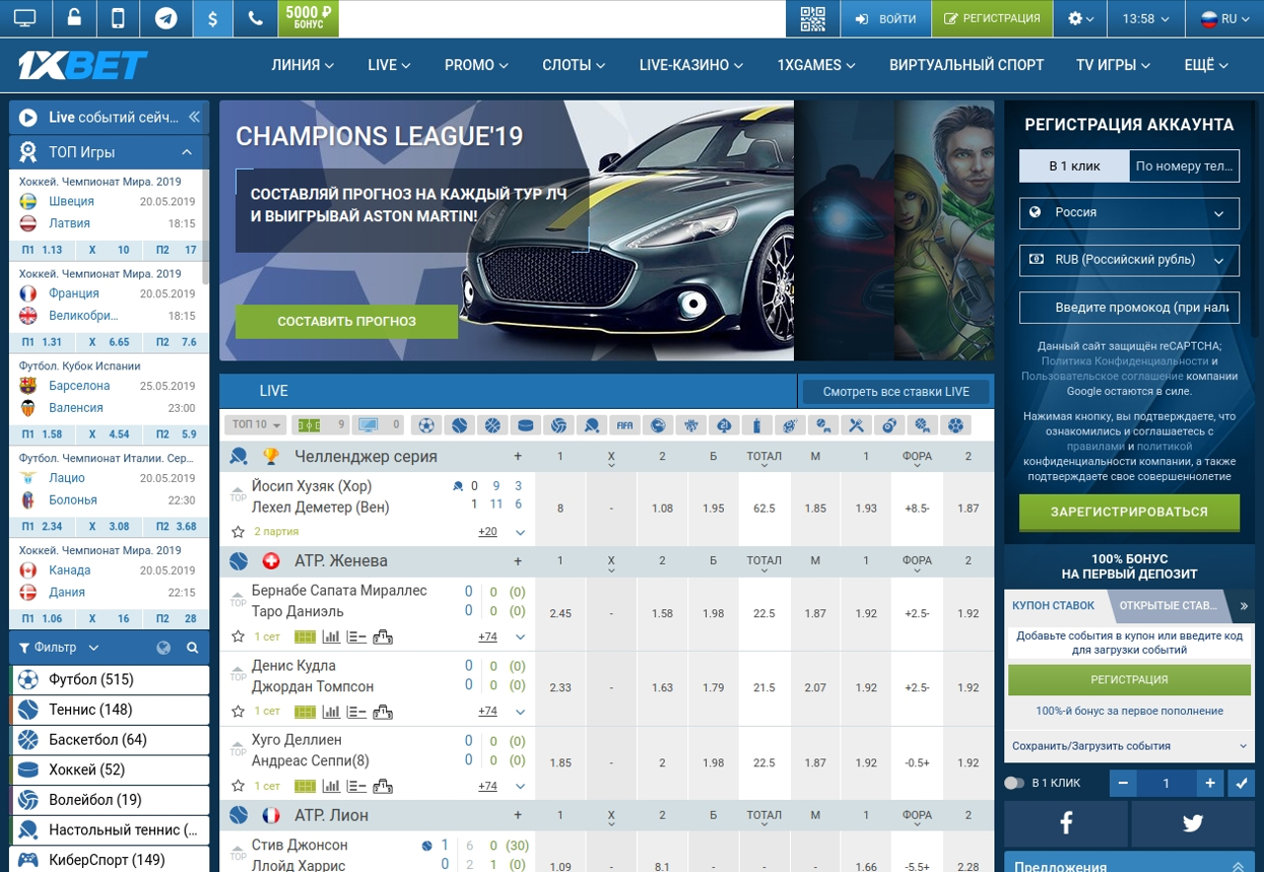1264x872 pixels.
Task: Collapse the ТОП Игры section
Action: 187,152
